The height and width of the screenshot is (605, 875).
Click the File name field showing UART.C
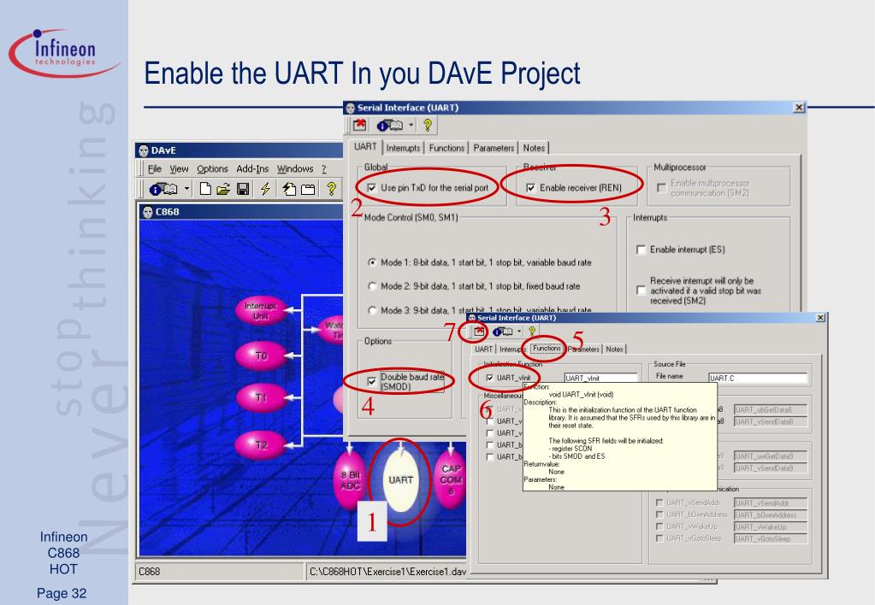758,378
